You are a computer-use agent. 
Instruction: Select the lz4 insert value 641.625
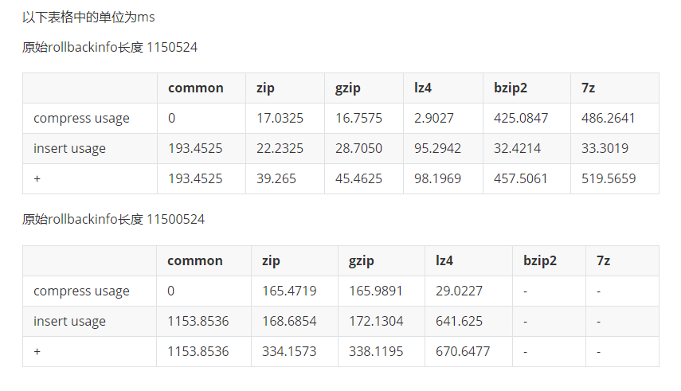[460, 322]
